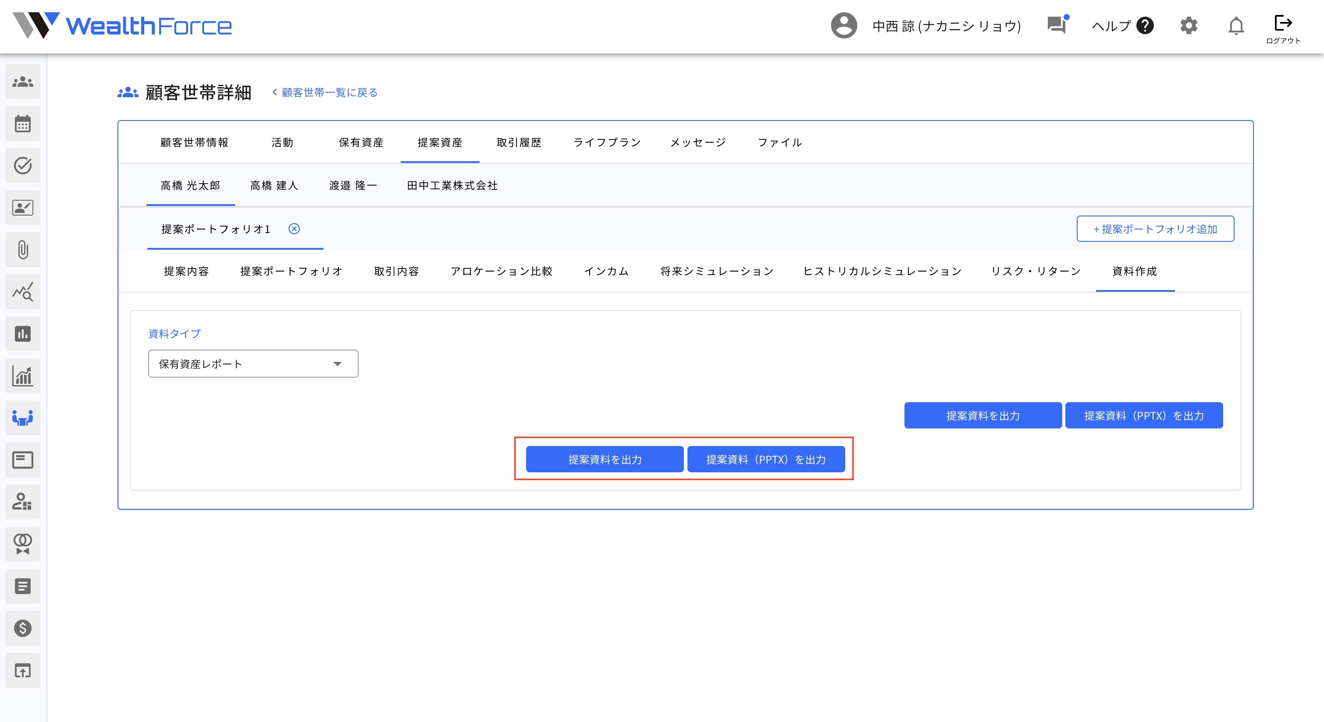Switch to the 顧客世帯情報 tab
This screenshot has height=722, width=1324.
(x=194, y=142)
